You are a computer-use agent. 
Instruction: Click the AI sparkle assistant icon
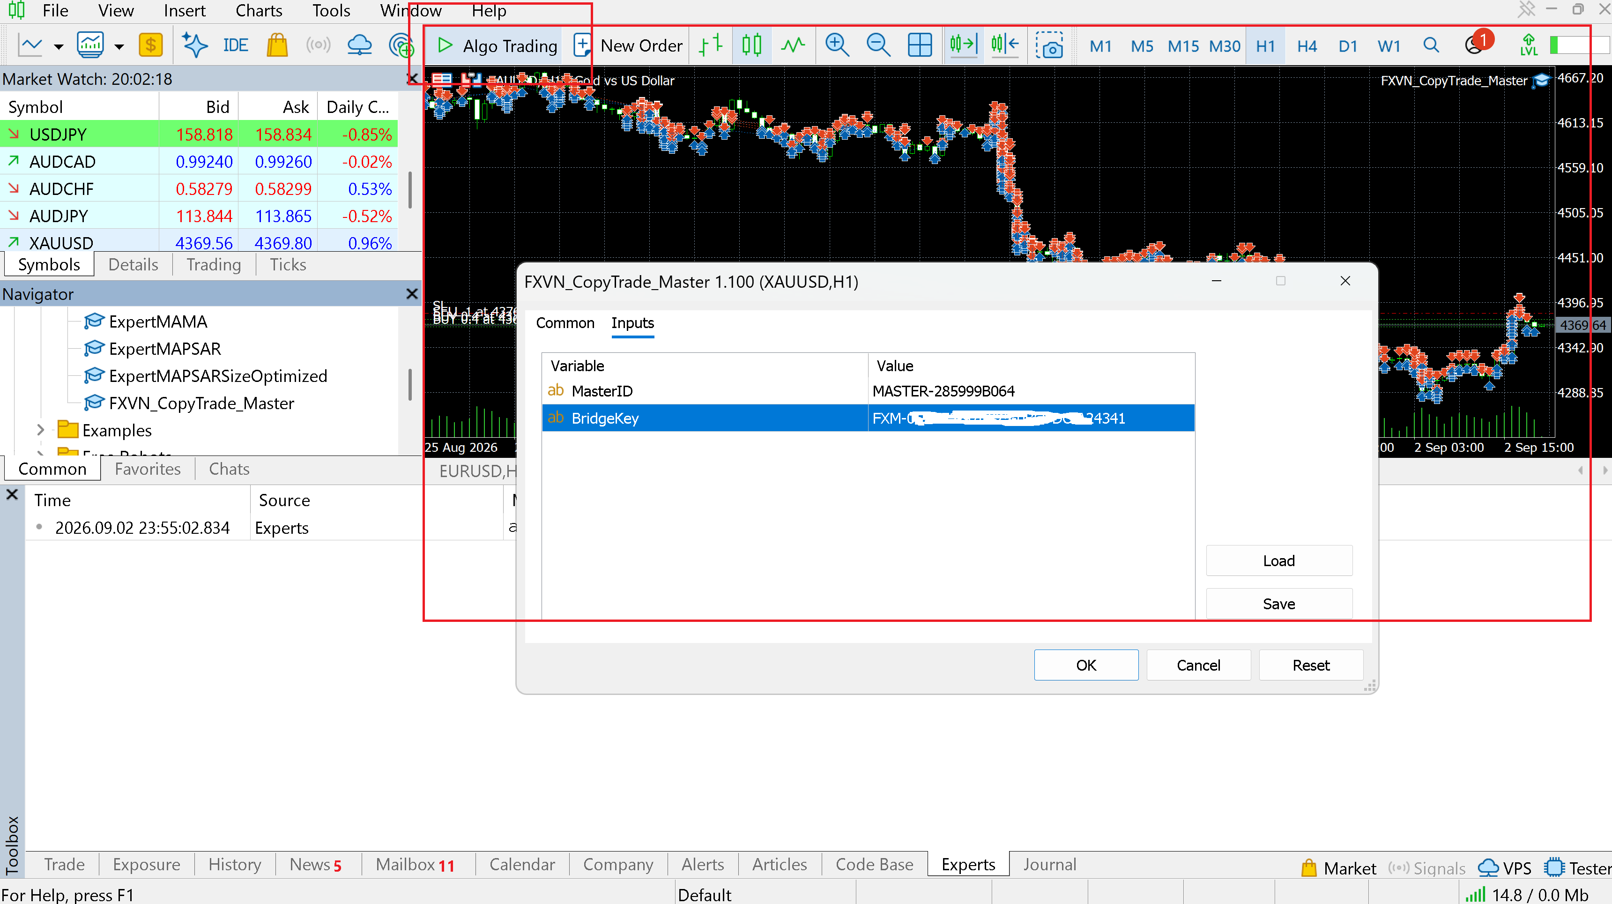click(x=194, y=46)
